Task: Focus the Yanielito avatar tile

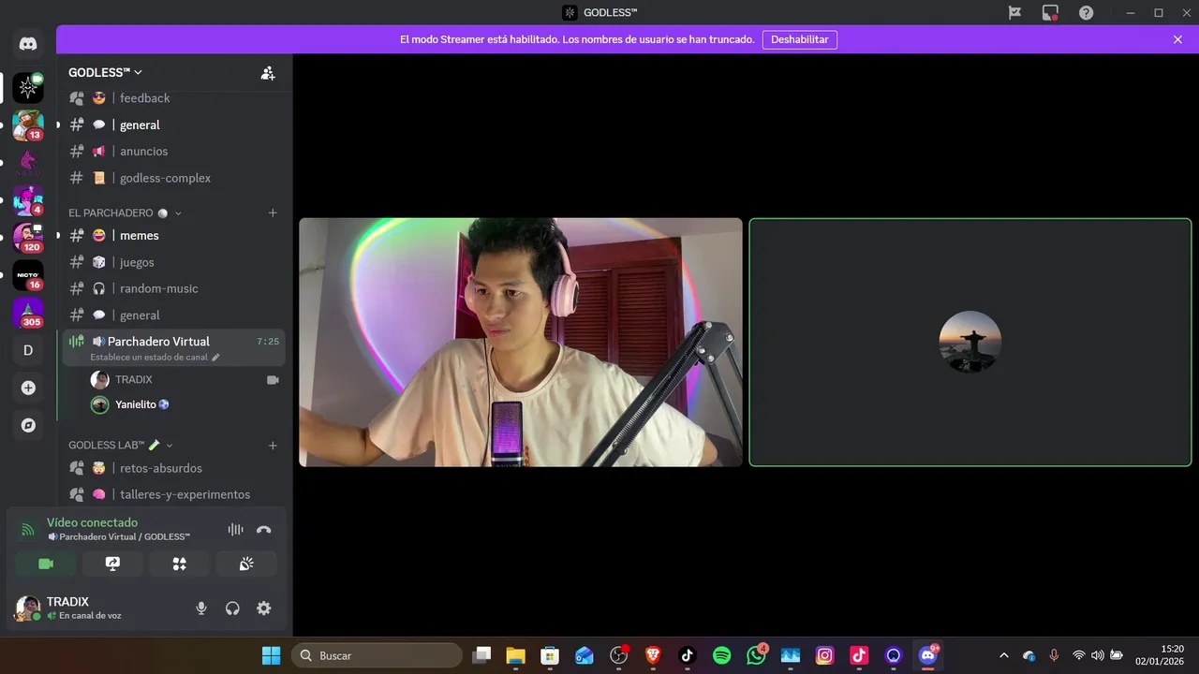Action: click(970, 343)
